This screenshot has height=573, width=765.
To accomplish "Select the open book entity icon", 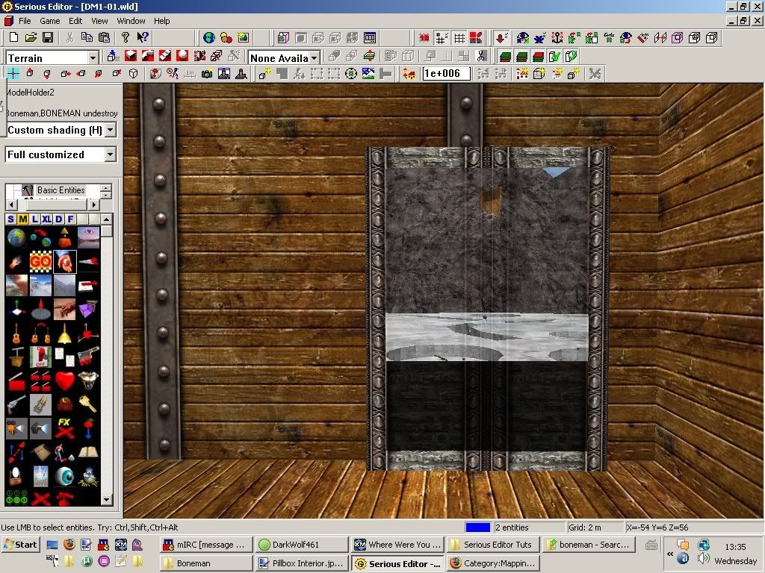I will (x=88, y=452).
